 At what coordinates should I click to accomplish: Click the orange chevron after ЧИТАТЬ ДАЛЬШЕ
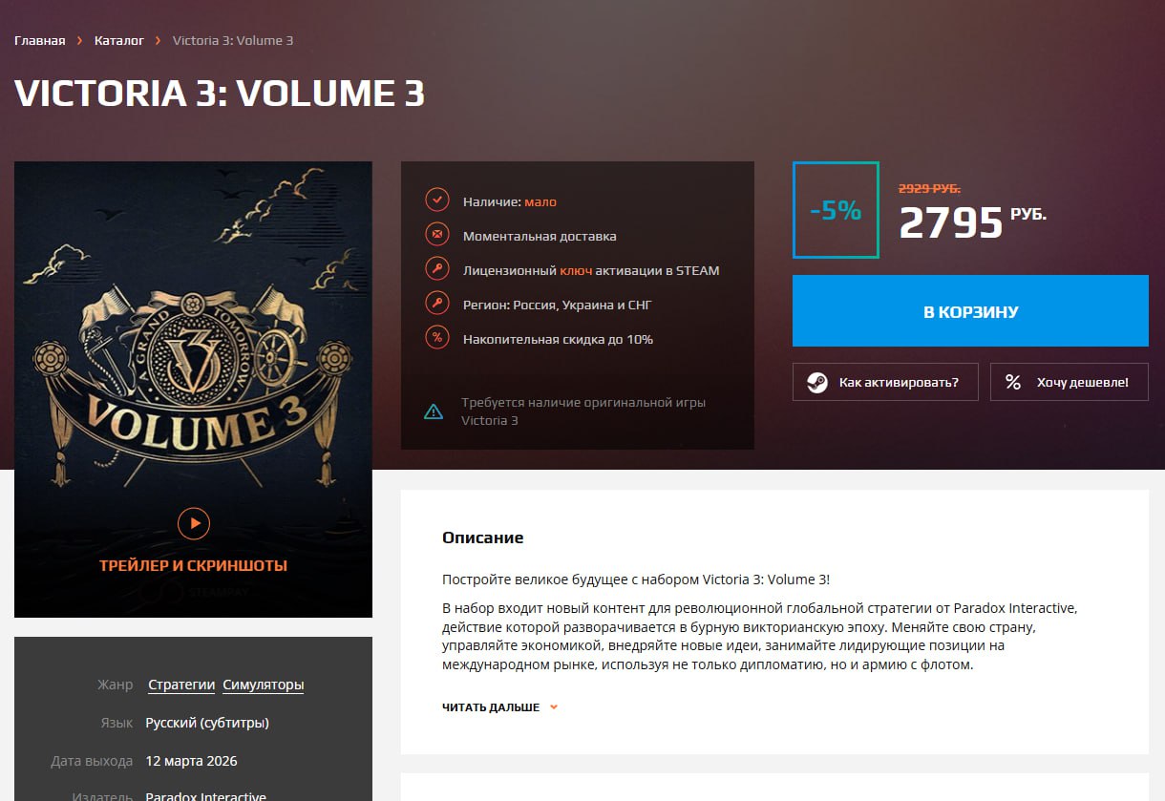tap(554, 707)
